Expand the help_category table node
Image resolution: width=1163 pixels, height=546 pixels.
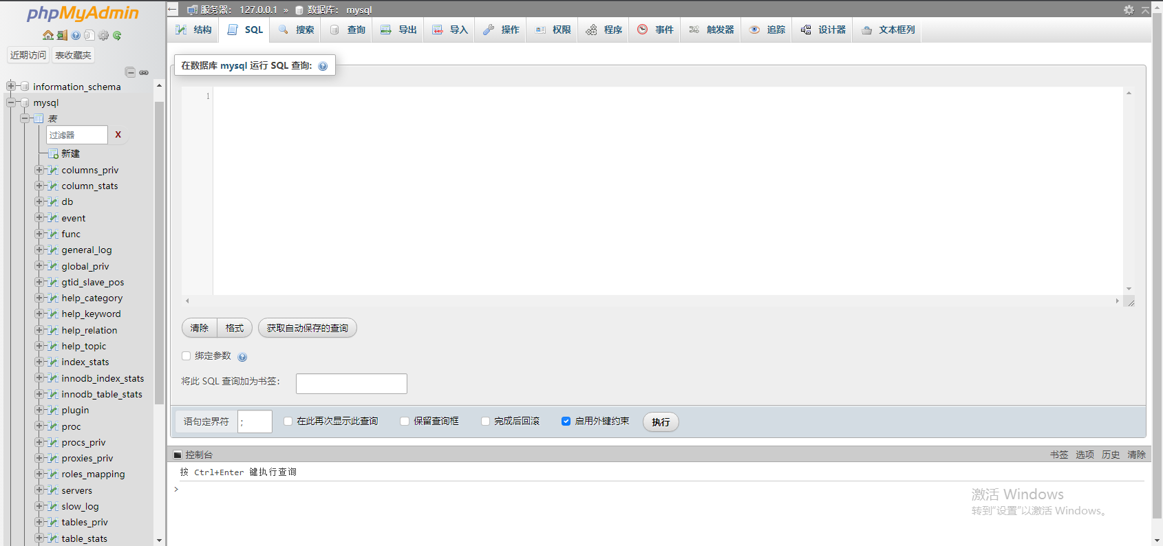coord(39,298)
